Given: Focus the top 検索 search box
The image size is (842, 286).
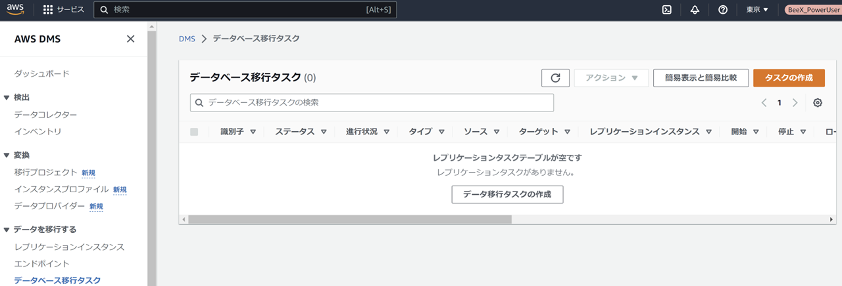Looking at the screenshot, I should point(245,10).
